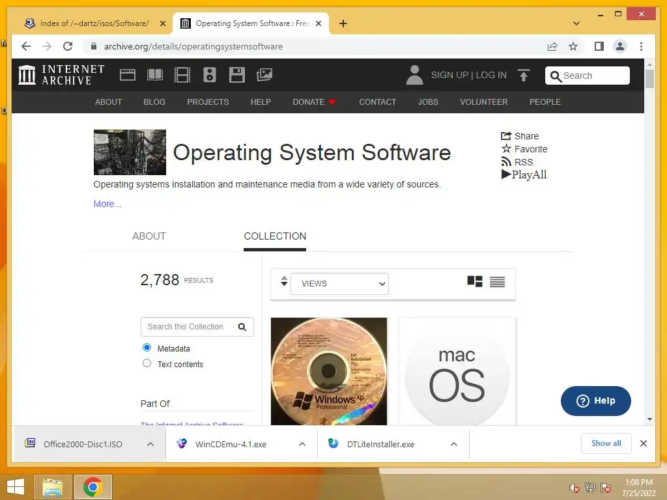Image resolution: width=667 pixels, height=500 pixels.
Task: Click Show all downloads button
Action: click(x=606, y=443)
